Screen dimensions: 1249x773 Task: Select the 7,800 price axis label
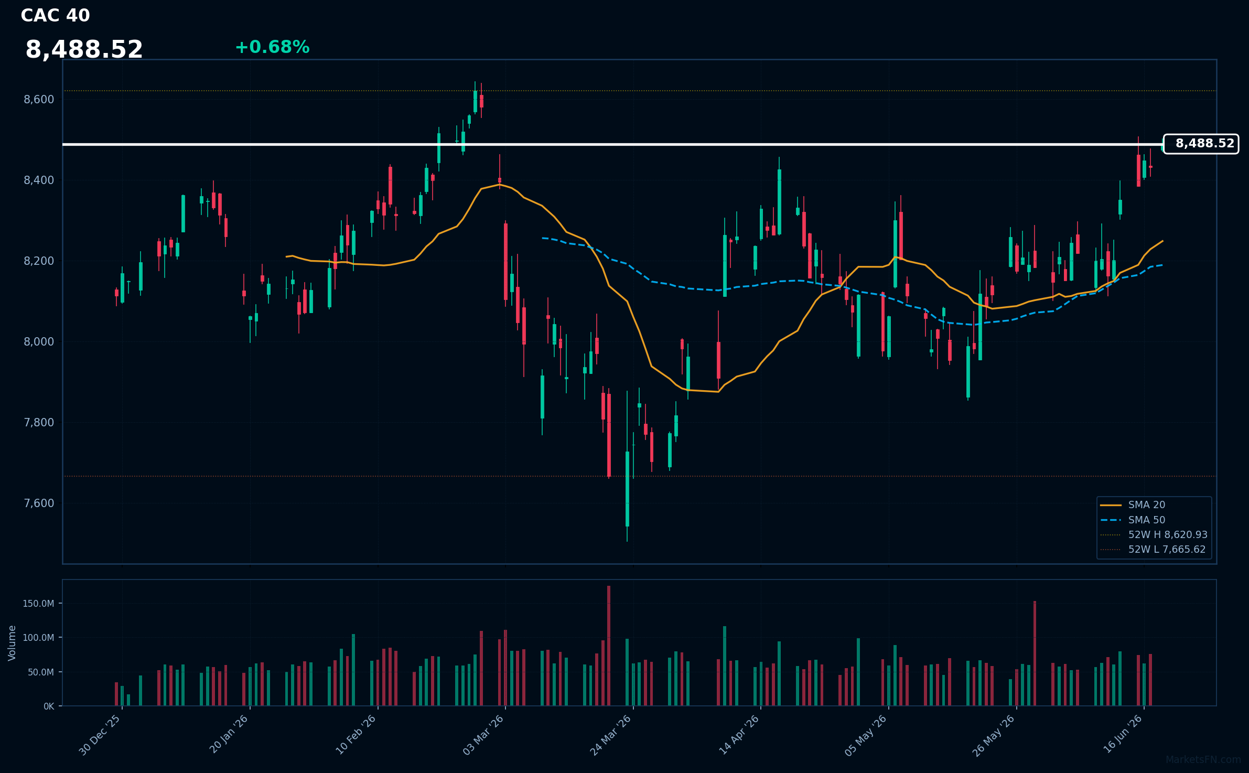[x=39, y=423]
